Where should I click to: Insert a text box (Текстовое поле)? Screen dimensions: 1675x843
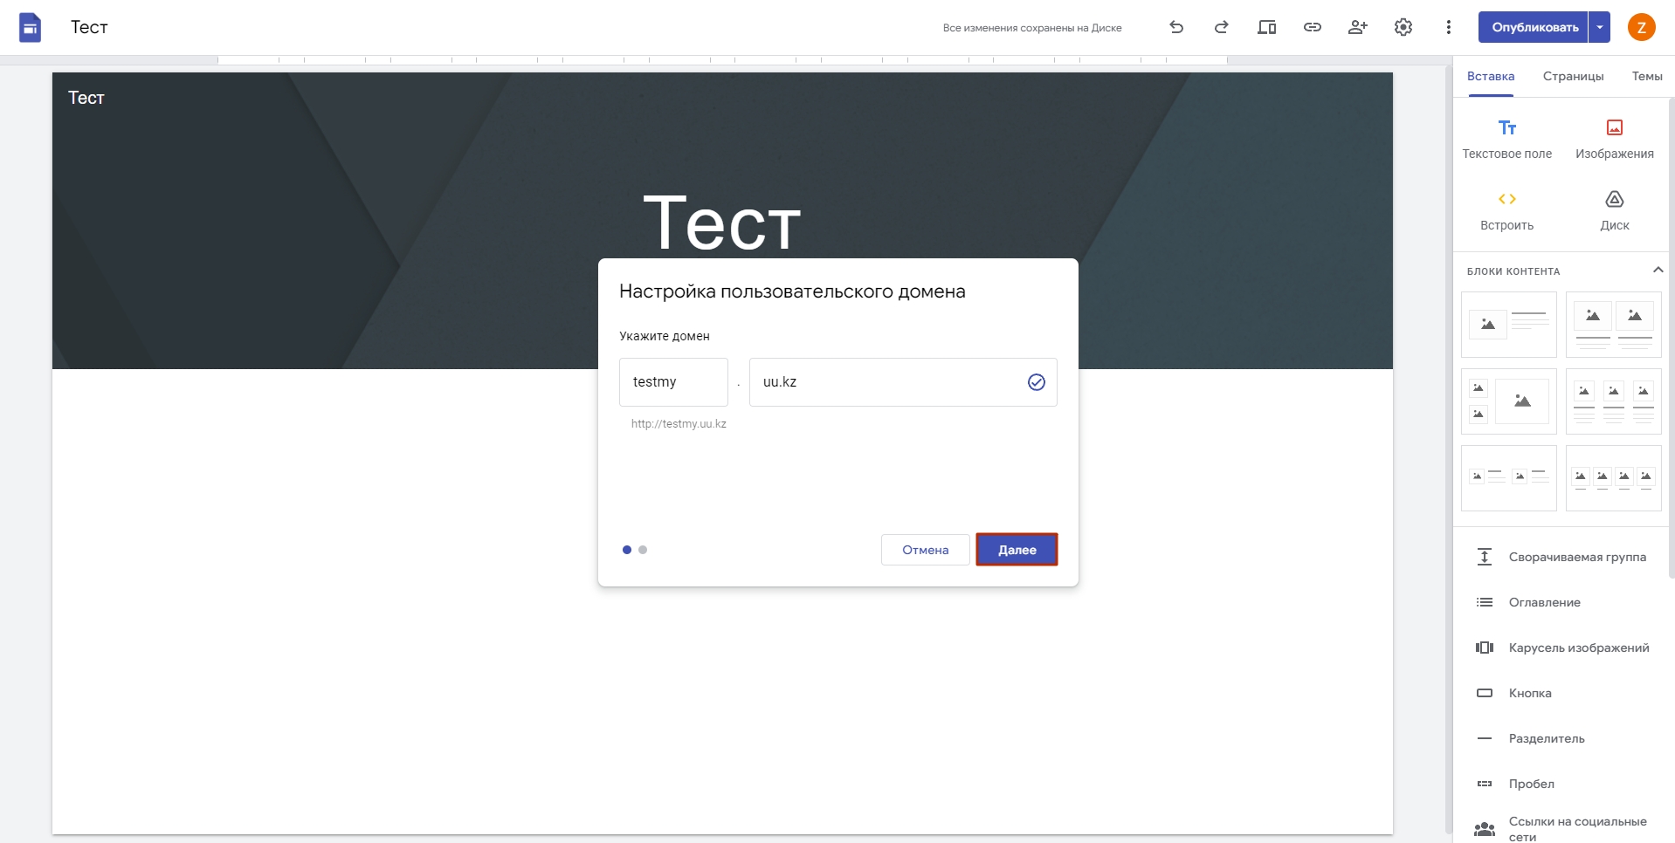tap(1506, 139)
